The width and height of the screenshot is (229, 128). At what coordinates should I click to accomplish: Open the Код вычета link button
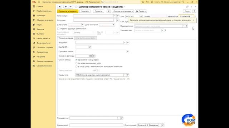(x=128, y=75)
